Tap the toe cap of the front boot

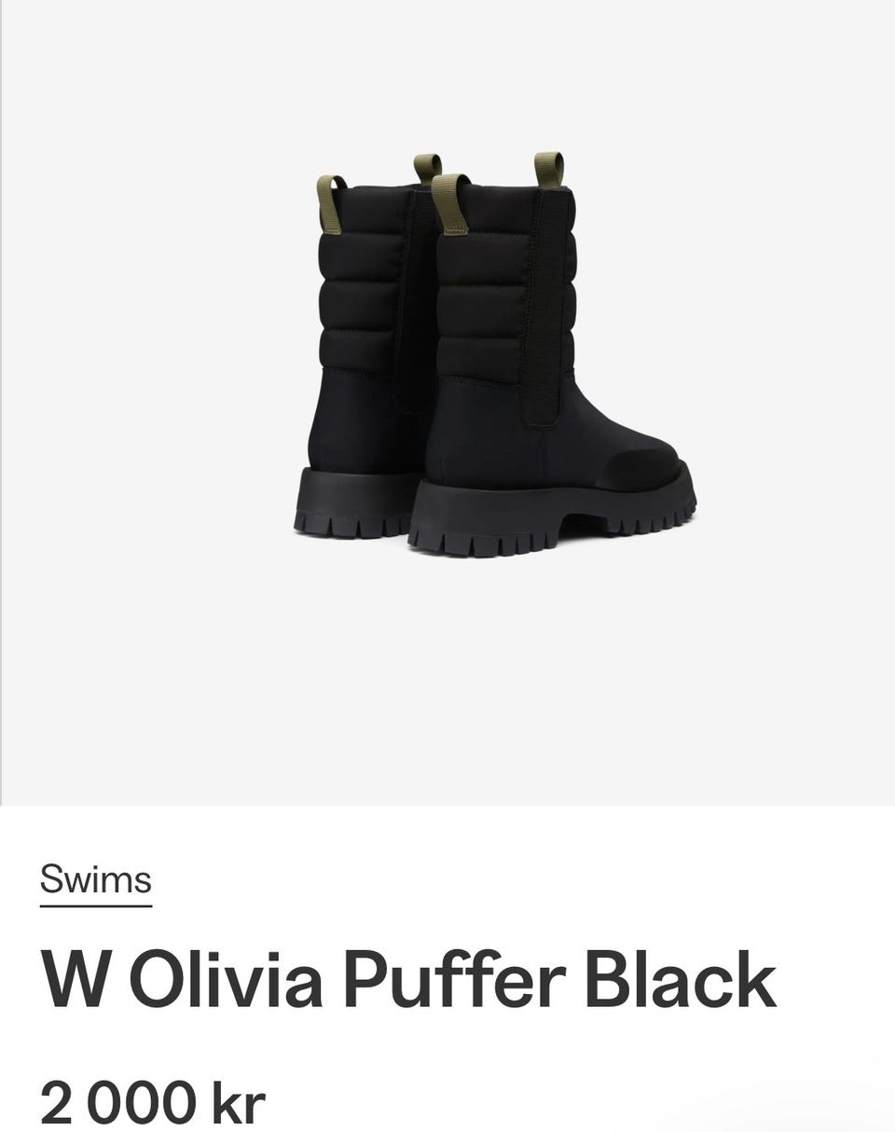pyautogui.click(x=643, y=463)
